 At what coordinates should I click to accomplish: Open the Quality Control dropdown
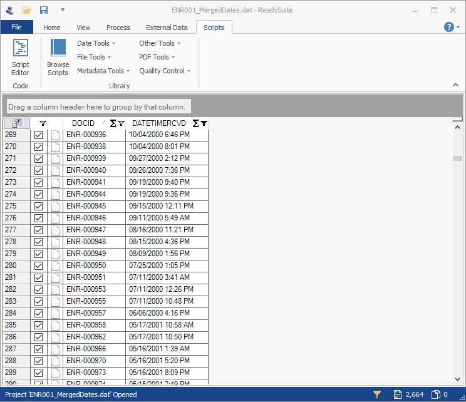[165, 71]
